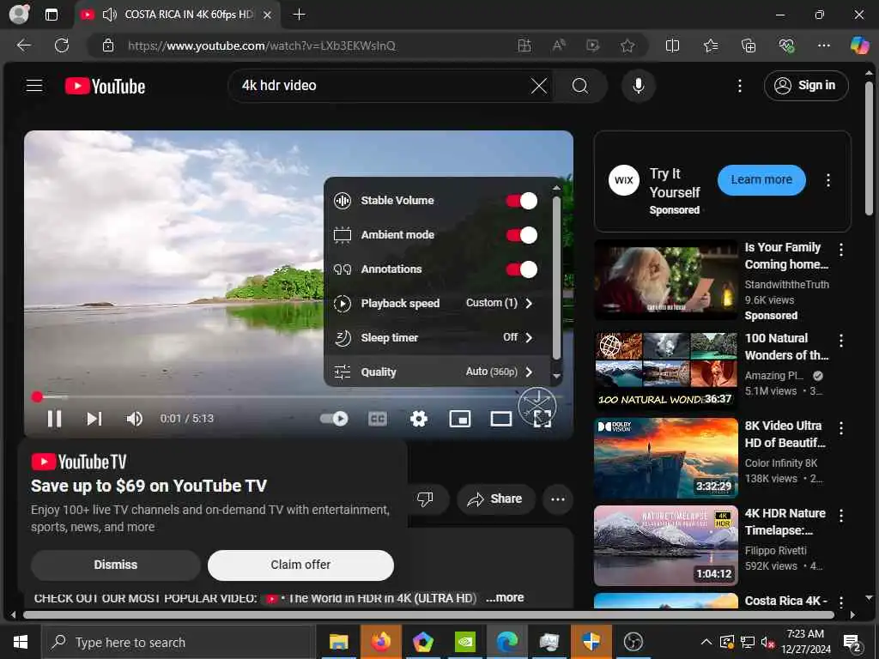Open Windows Start menu
Viewport: 879px width, 659px height.
[x=21, y=642]
